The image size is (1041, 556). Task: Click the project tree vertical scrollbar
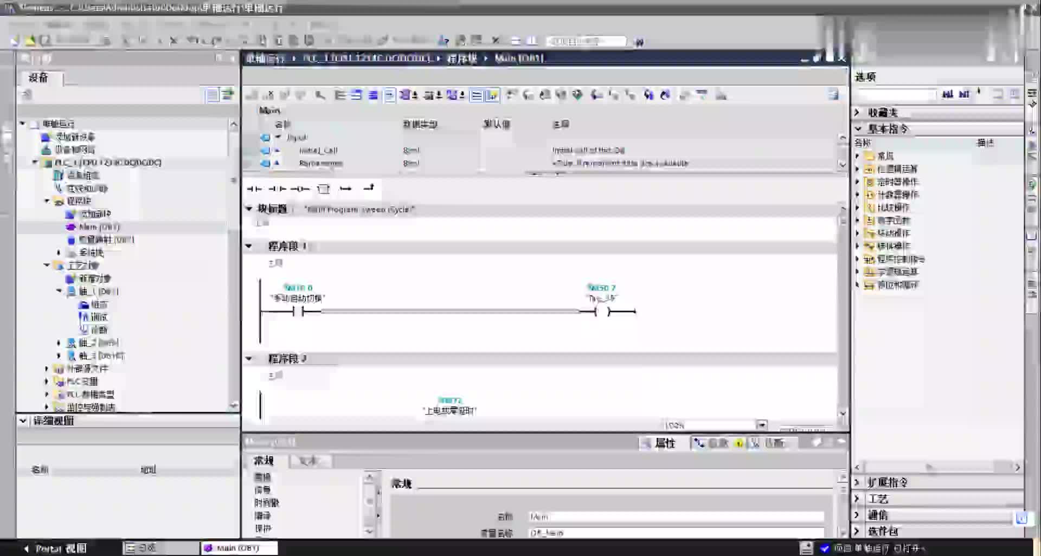(234, 265)
